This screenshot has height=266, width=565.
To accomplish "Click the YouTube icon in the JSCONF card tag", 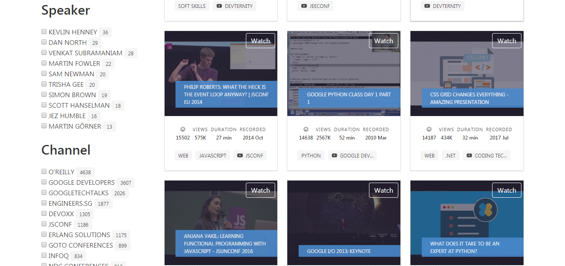I will point(240,155).
